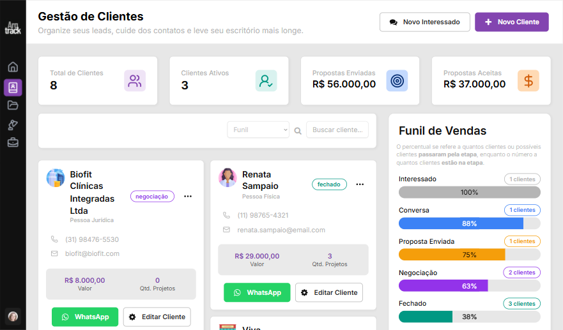Image resolution: width=563 pixels, height=330 pixels.
Task: Click the Proposta Enviada orange progress bar
Action: (x=452, y=255)
